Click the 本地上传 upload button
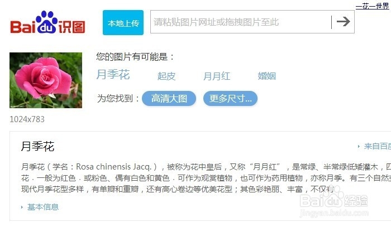 [x=123, y=23]
